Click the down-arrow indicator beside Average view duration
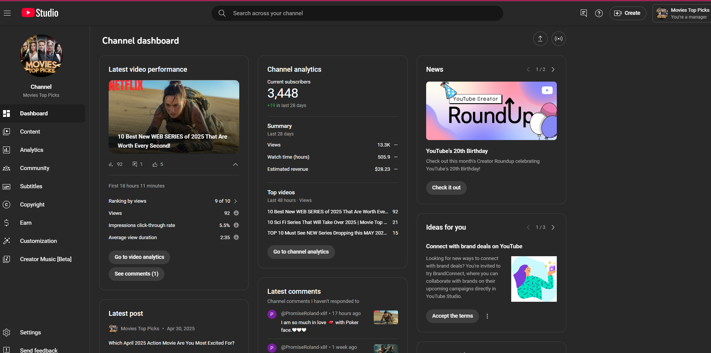This screenshot has width=711, height=353. (x=236, y=237)
